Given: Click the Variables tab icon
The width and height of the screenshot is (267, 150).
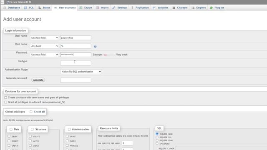Looking at the screenshot, I should tap(154, 7).
